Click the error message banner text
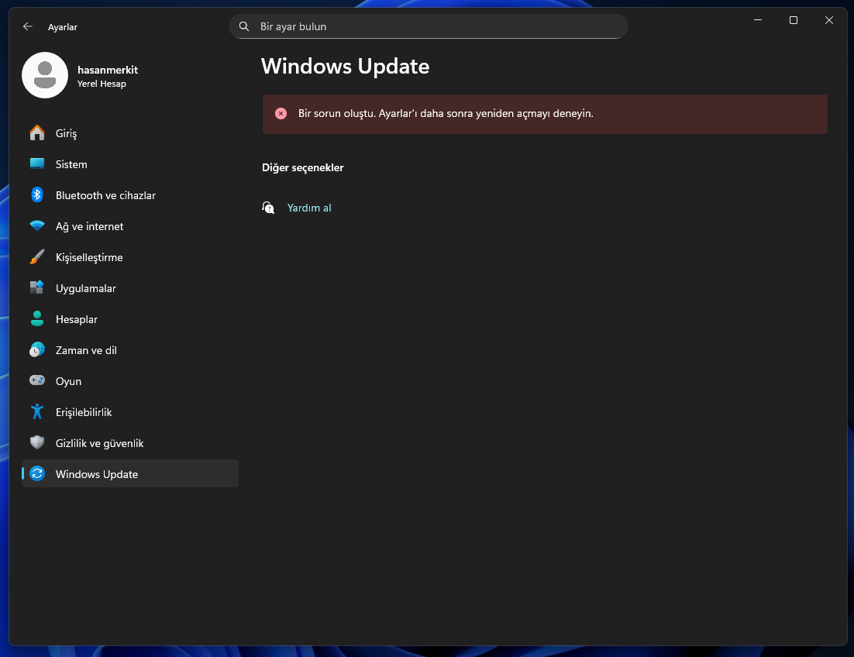Viewport: 854px width, 657px height. [x=446, y=113]
